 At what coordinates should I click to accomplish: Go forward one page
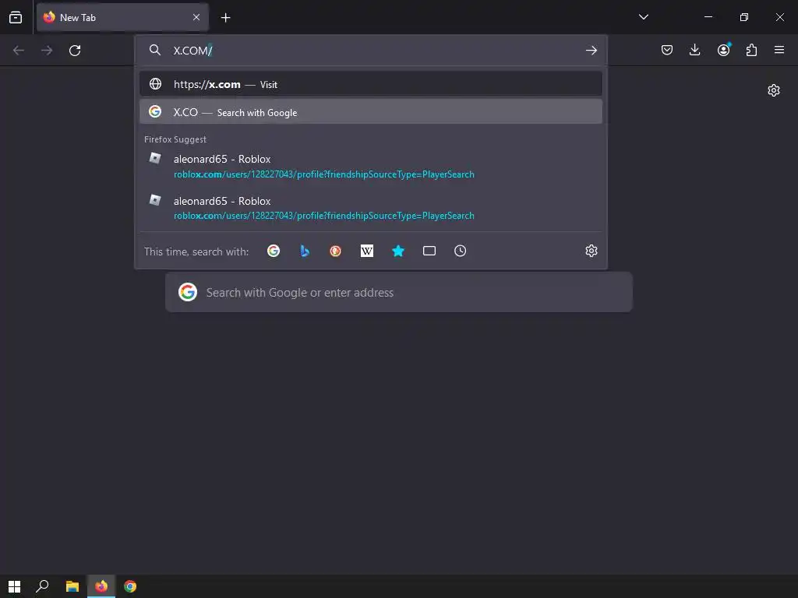(x=47, y=51)
